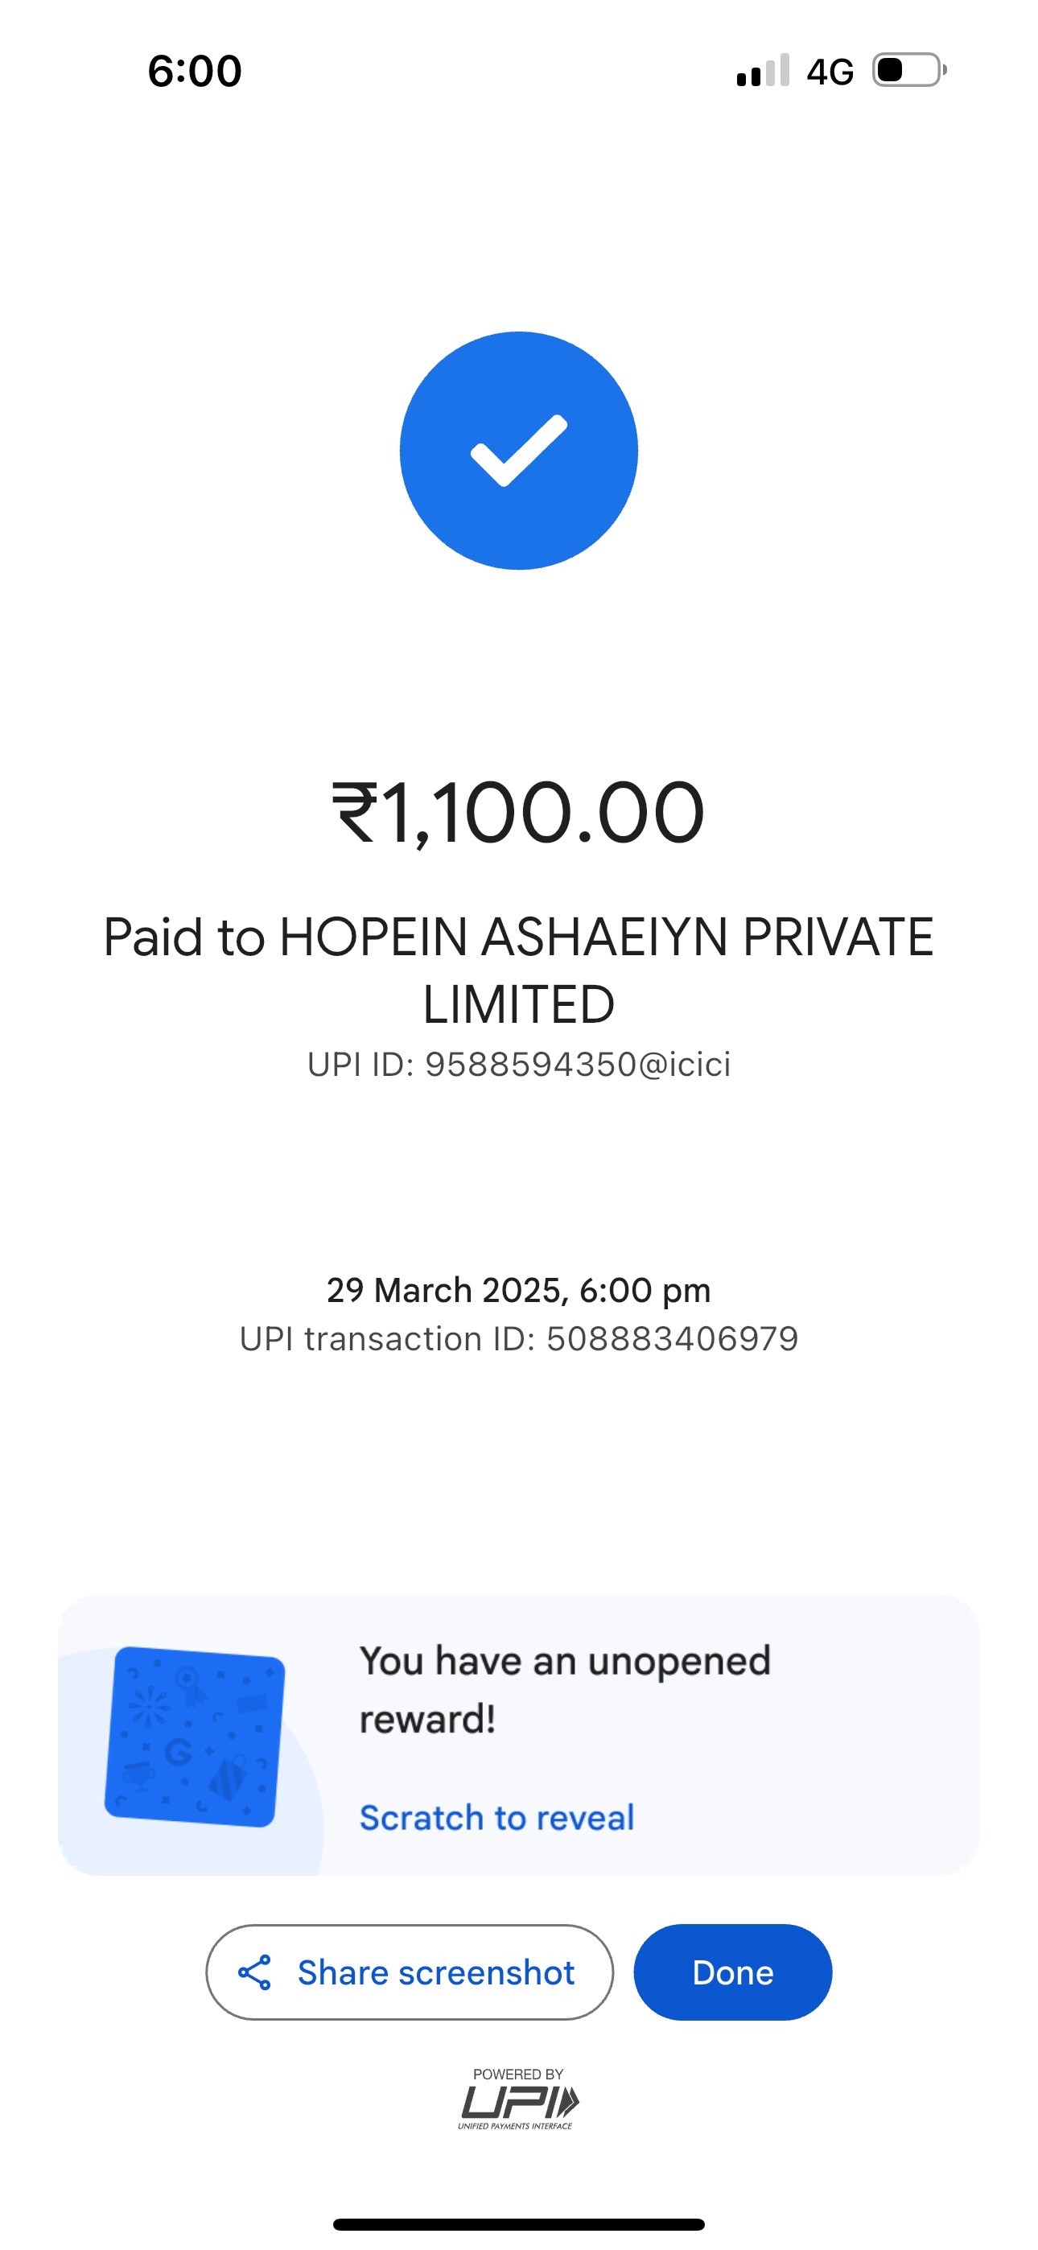Tap the home indicator bar at bottom

[519, 2223]
